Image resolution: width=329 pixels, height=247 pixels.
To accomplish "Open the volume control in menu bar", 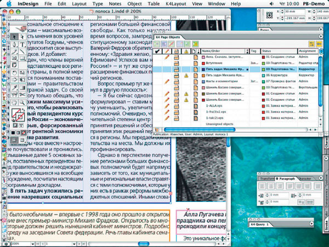I will [271, 4].
